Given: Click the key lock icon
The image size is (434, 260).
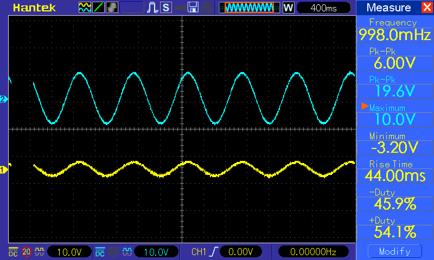Looking at the screenshot, I should click(x=180, y=8).
